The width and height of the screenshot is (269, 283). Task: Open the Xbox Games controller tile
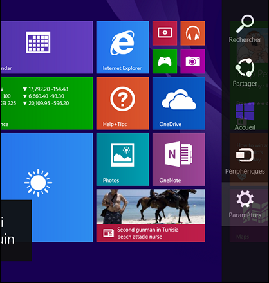tap(165, 61)
